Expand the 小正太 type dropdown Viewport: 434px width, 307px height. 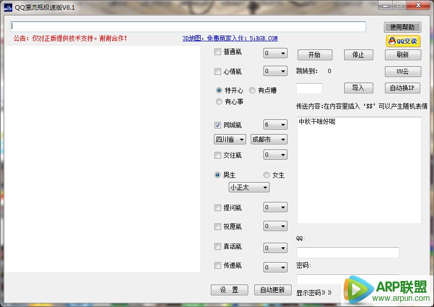(249, 188)
